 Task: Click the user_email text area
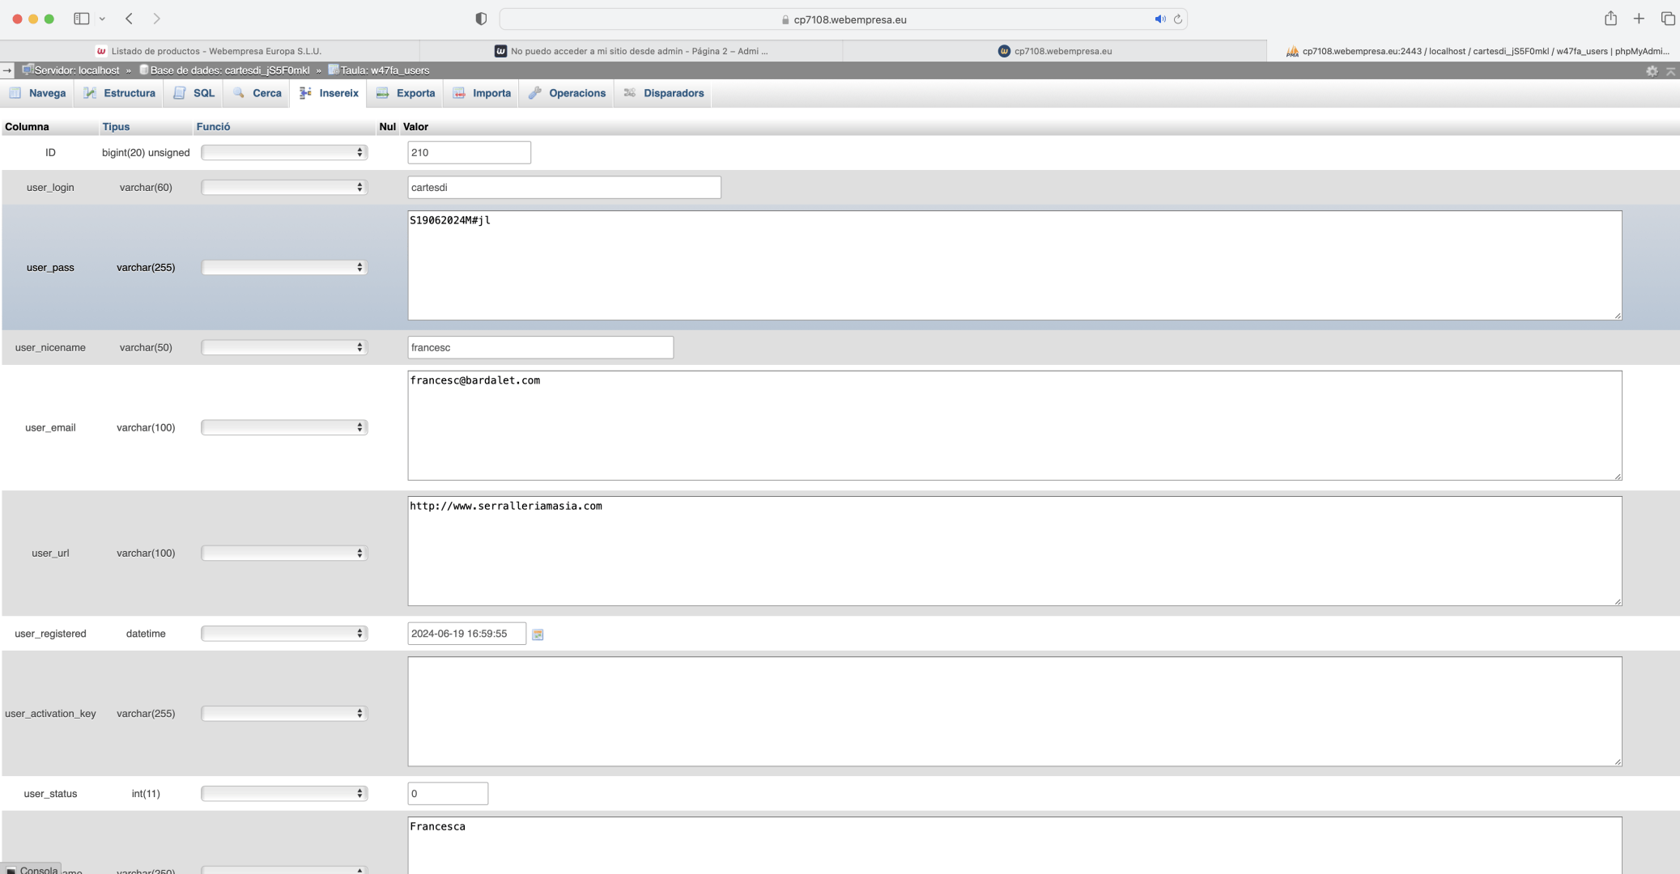coord(1014,426)
